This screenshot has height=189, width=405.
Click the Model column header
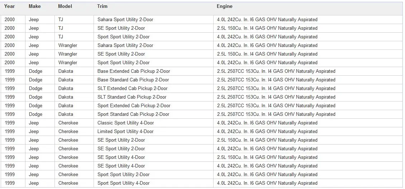[65, 6]
